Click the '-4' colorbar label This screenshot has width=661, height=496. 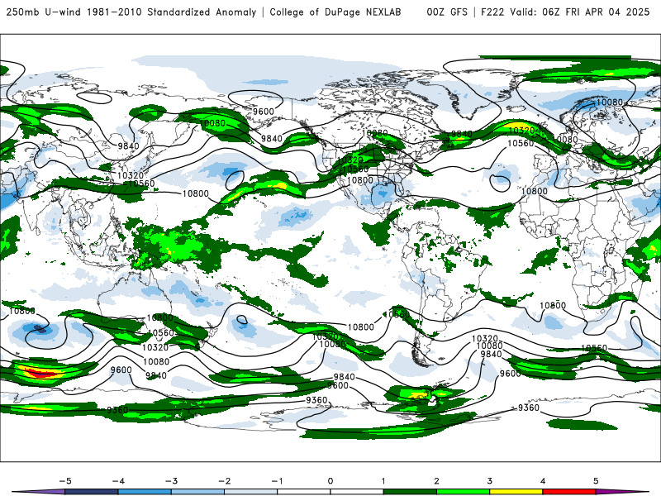click(118, 481)
